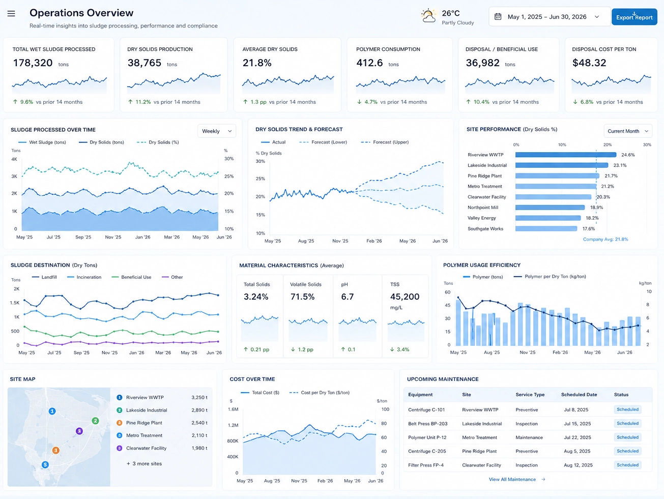This screenshot has height=499, width=664.
Task: Select Riverview WWTP numbered list badge
Action: point(120,397)
